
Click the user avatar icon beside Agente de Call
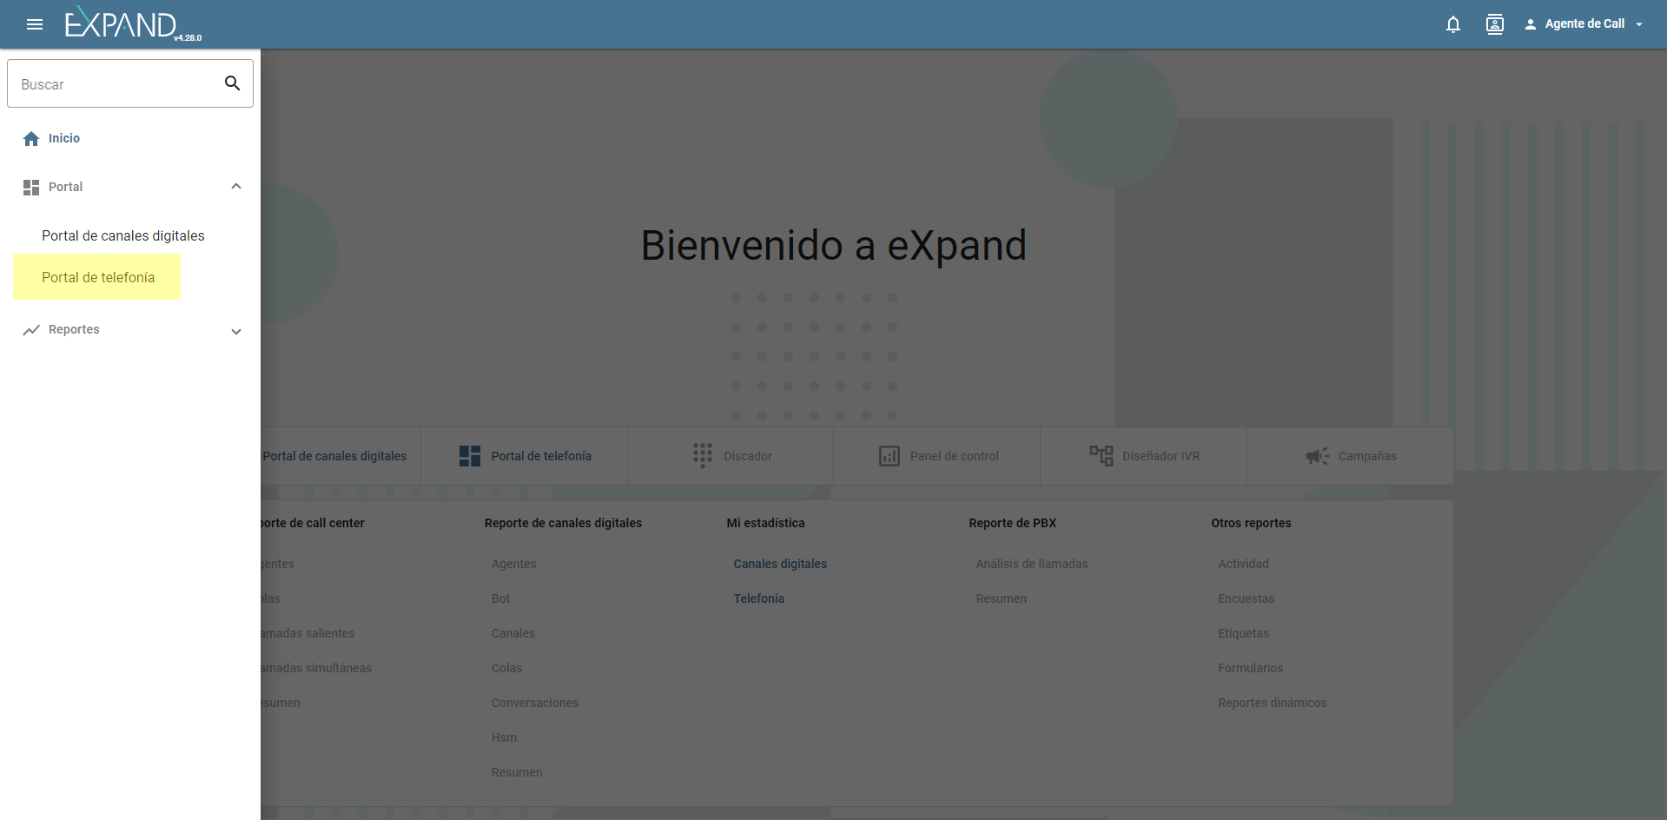(x=1531, y=24)
